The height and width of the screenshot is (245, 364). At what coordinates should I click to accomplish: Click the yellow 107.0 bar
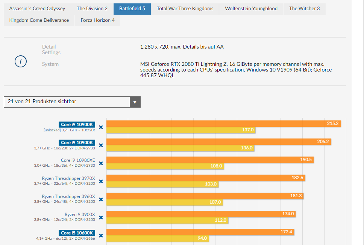[x=165, y=202]
